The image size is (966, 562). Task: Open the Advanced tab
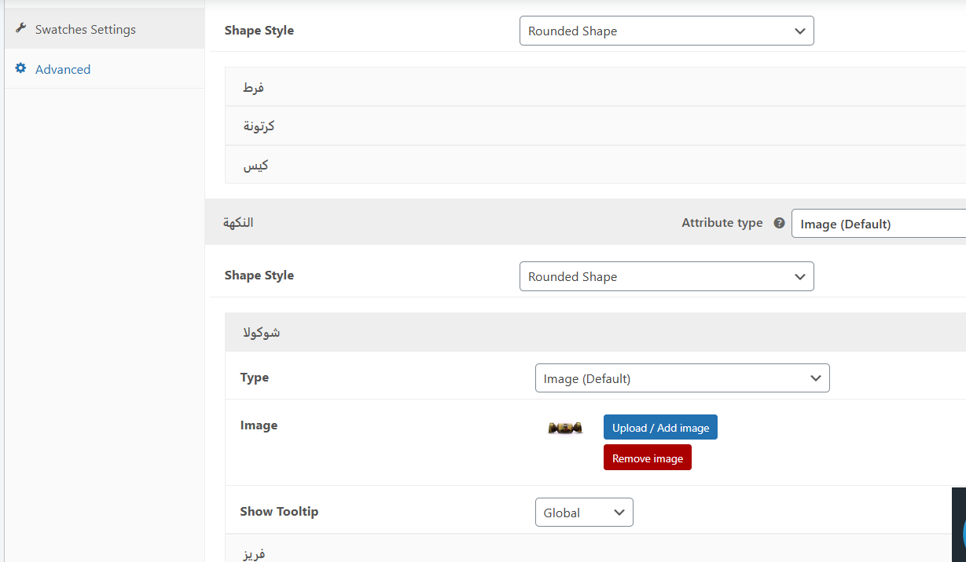click(63, 69)
